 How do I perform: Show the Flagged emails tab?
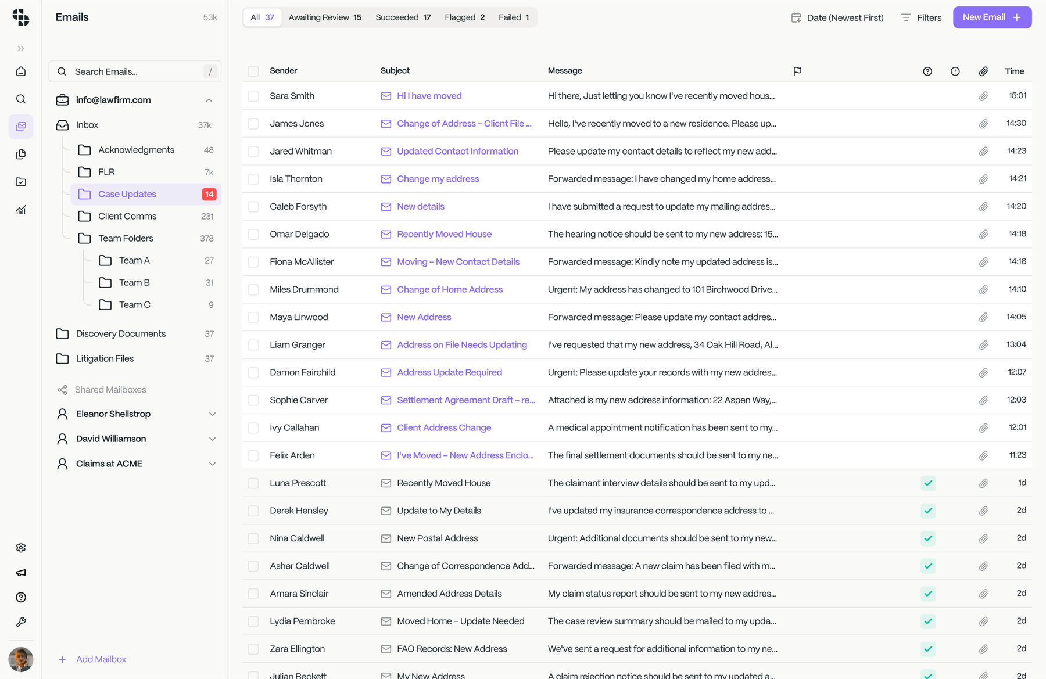pos(465,17)
